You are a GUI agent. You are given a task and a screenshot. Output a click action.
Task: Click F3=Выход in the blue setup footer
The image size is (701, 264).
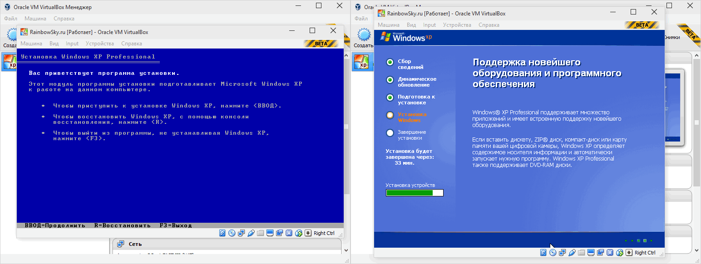(x=176, y=225)
